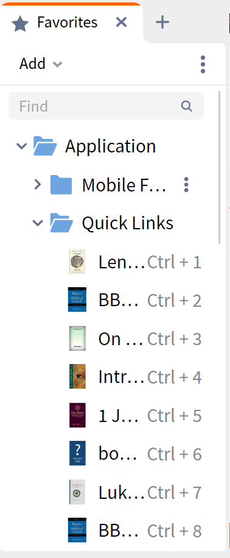Open the Add dropdown menu
Image resolution: width=230 pixels, height=558 pixels.
coord(41,63)
